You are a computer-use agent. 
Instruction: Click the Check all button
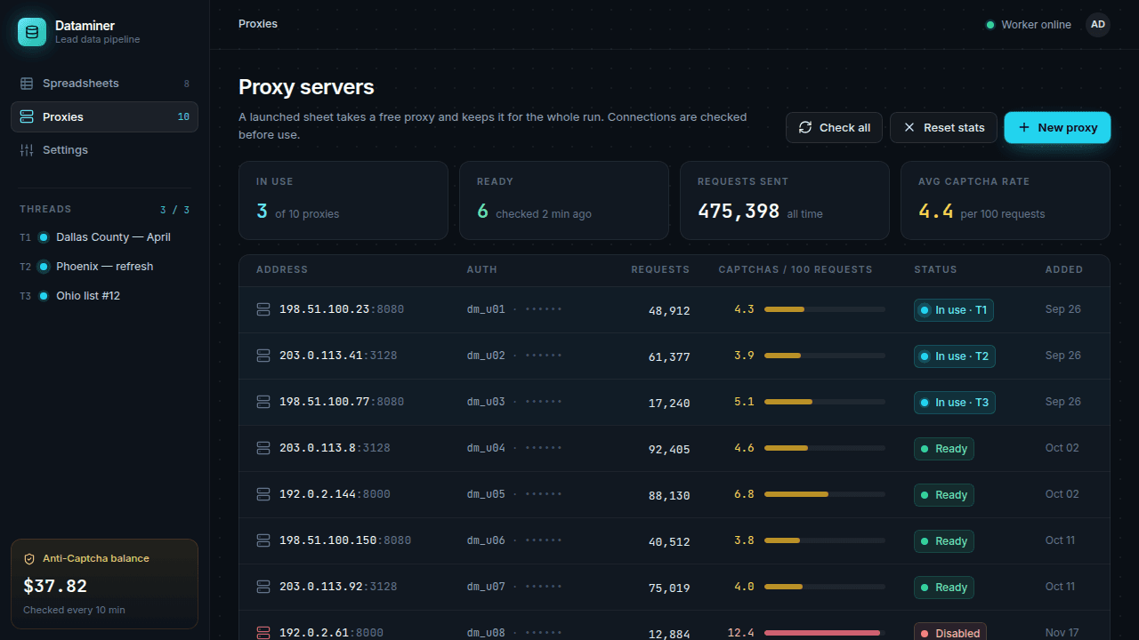coord(834,127)
